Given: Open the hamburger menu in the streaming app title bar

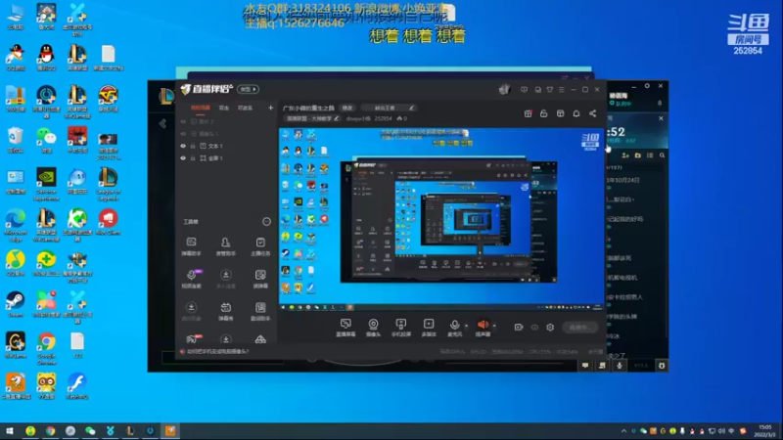Looking at the screenshot, I should 562,90.
